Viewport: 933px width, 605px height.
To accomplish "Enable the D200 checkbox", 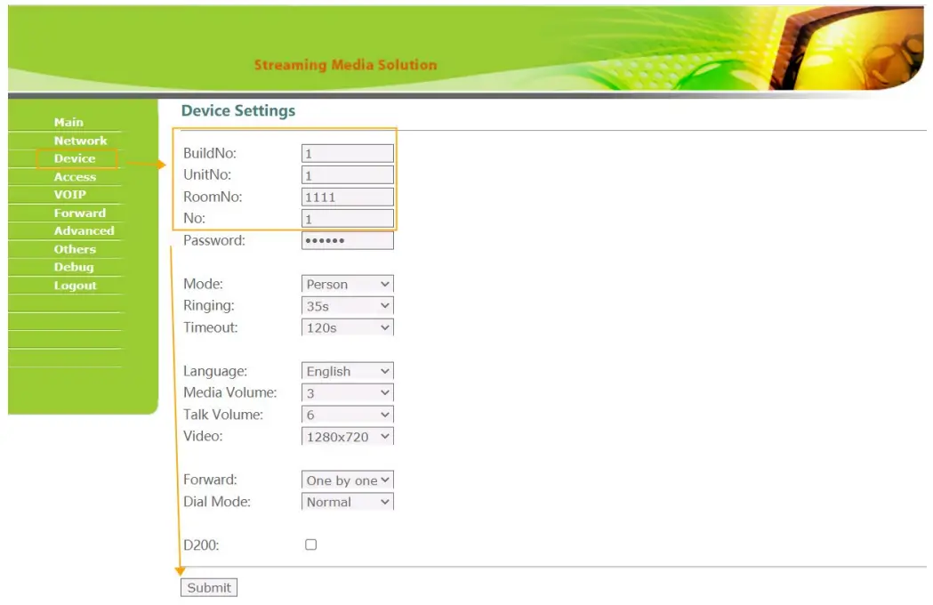I will pos(310,544).
